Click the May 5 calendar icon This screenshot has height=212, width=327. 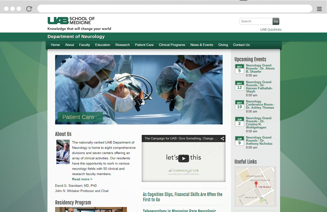239,69
